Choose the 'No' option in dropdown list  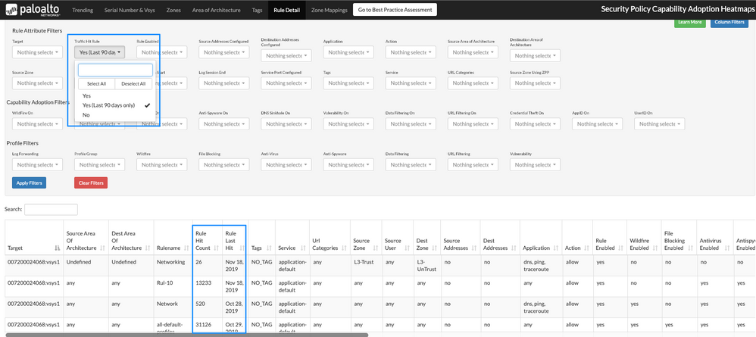(x=86, y=115)
